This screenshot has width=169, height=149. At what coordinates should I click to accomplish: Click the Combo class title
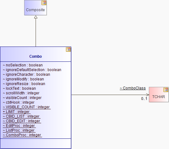pyautogui.click(x=36, y=56)
